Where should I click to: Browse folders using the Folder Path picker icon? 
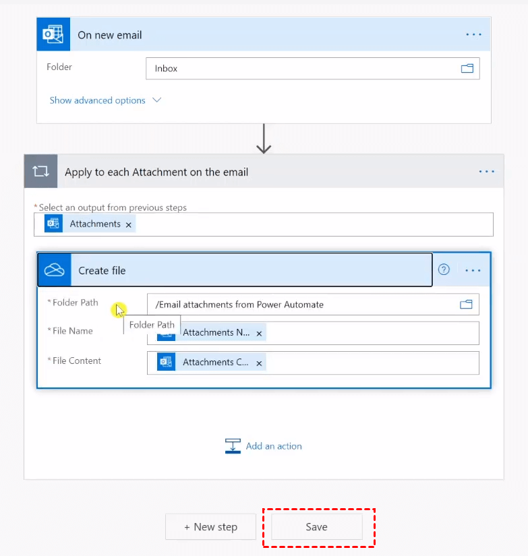pyautogui.click(x=466, y=305)
